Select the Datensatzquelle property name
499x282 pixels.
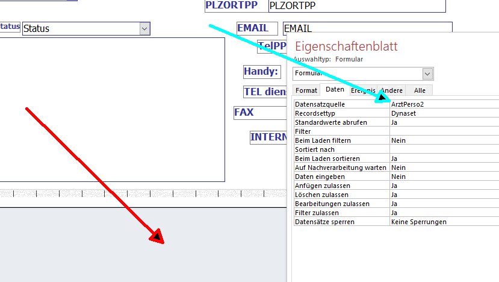341,104
